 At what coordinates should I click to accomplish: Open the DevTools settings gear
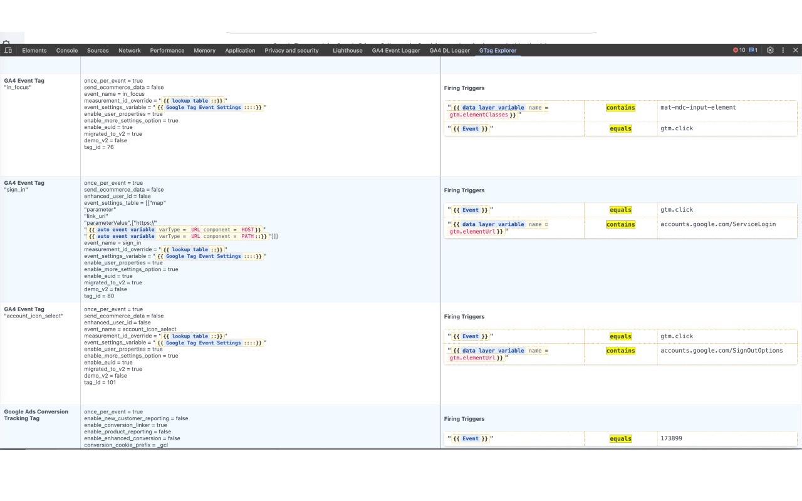[x=770, y=50]
